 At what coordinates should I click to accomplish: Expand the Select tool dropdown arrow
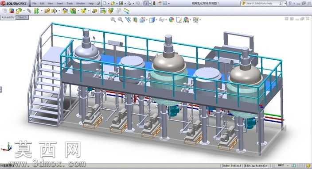(150, 4)
